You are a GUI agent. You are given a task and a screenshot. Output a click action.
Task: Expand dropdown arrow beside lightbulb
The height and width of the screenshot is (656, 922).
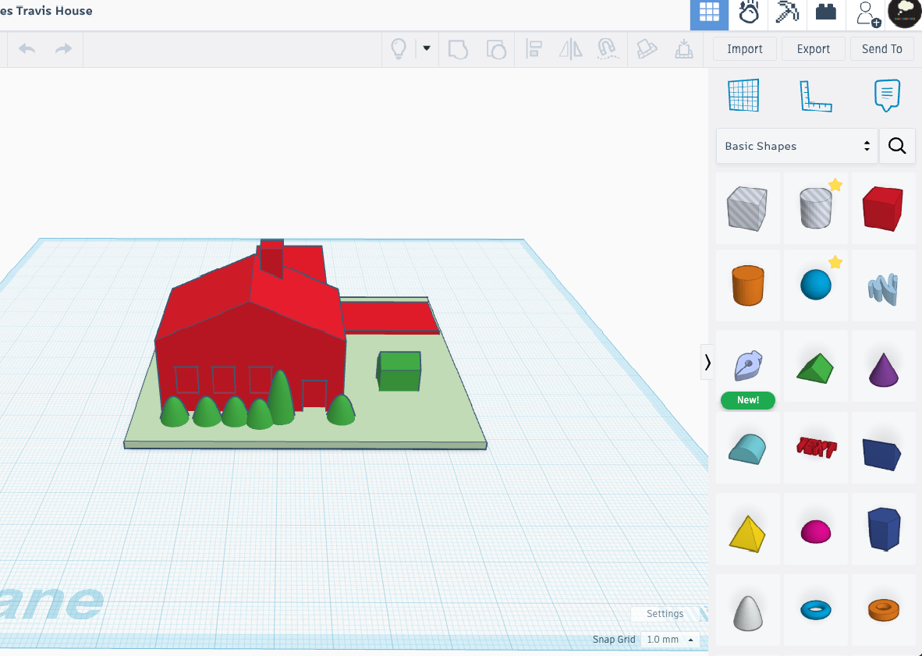coord(427,48)
